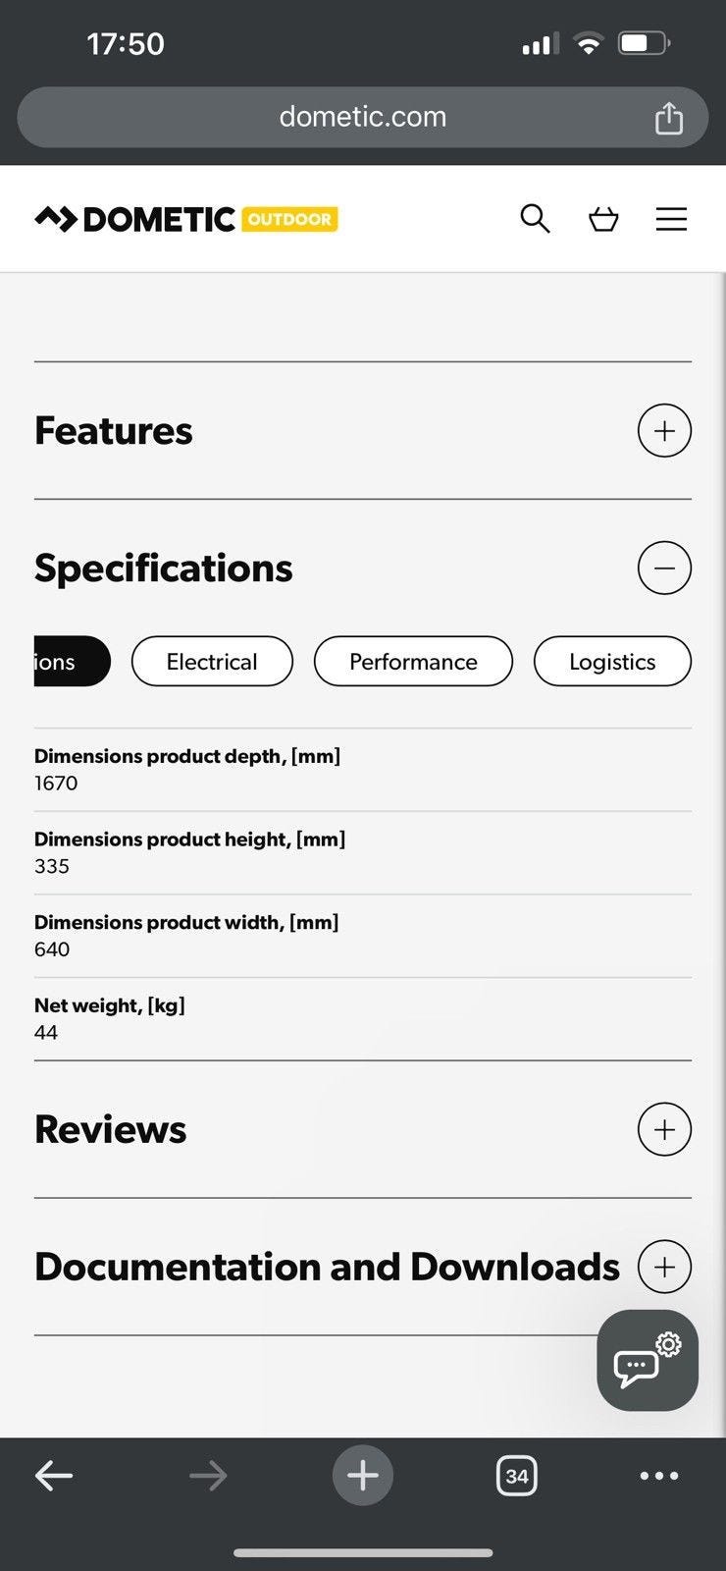The height and width of the screenshot is (1571, 726).
Task: Collapse the Specifications section
Action: coord(664,568)
